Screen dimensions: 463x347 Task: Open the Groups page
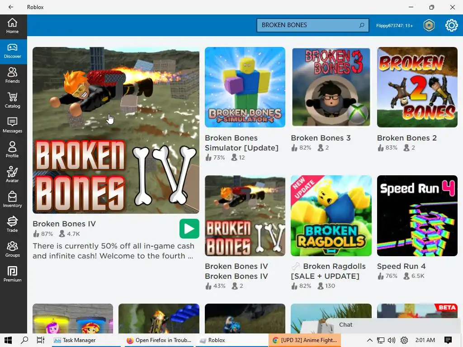[12, 249]
